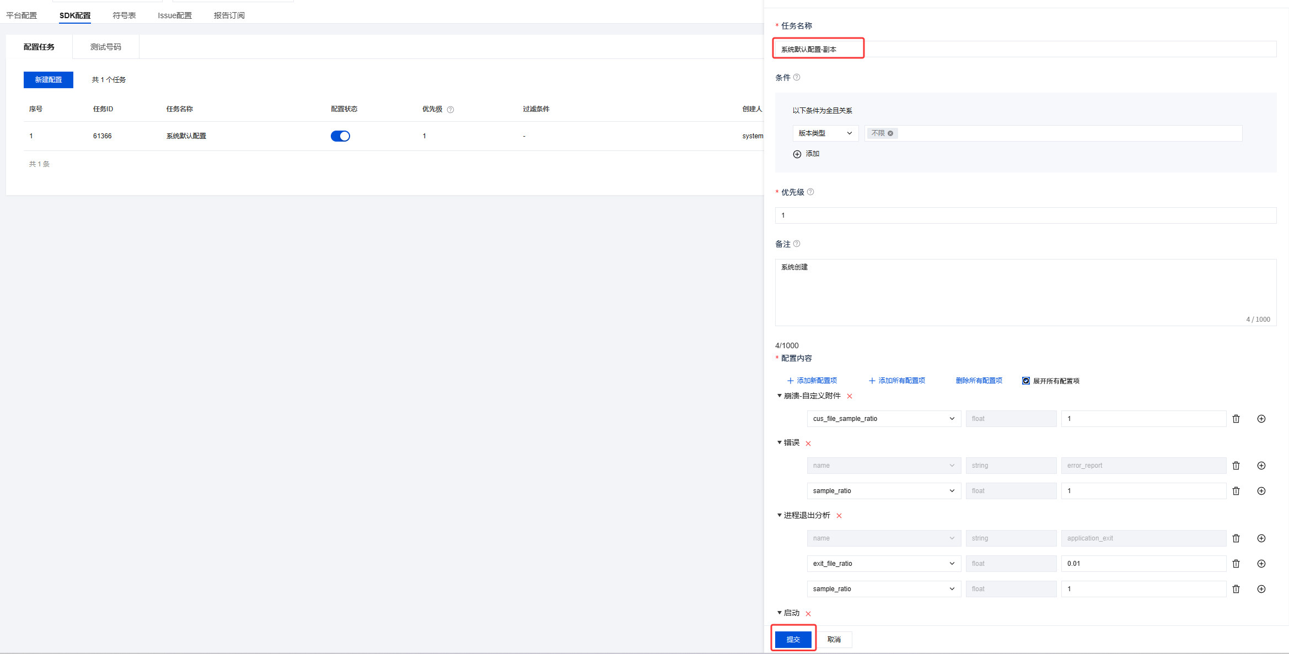Open sample_ratio dropdown under 错误
1289x654 pixels.
coord(884,491)
